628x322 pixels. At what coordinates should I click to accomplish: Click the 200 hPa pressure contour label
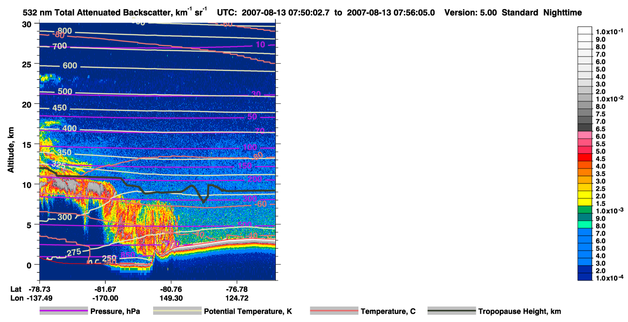[x=255, y=180]
